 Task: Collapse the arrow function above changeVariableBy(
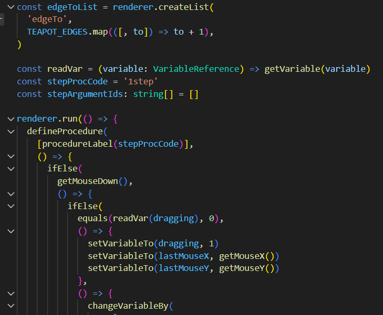[x=11, y=294]
